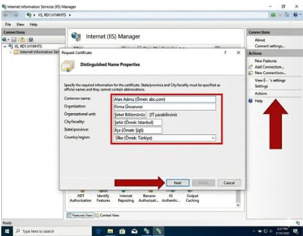Image resolution: width=303 pixels, height=236 pixels.
Task: Close the Request Certificate dialog
Action: (238, 53)
